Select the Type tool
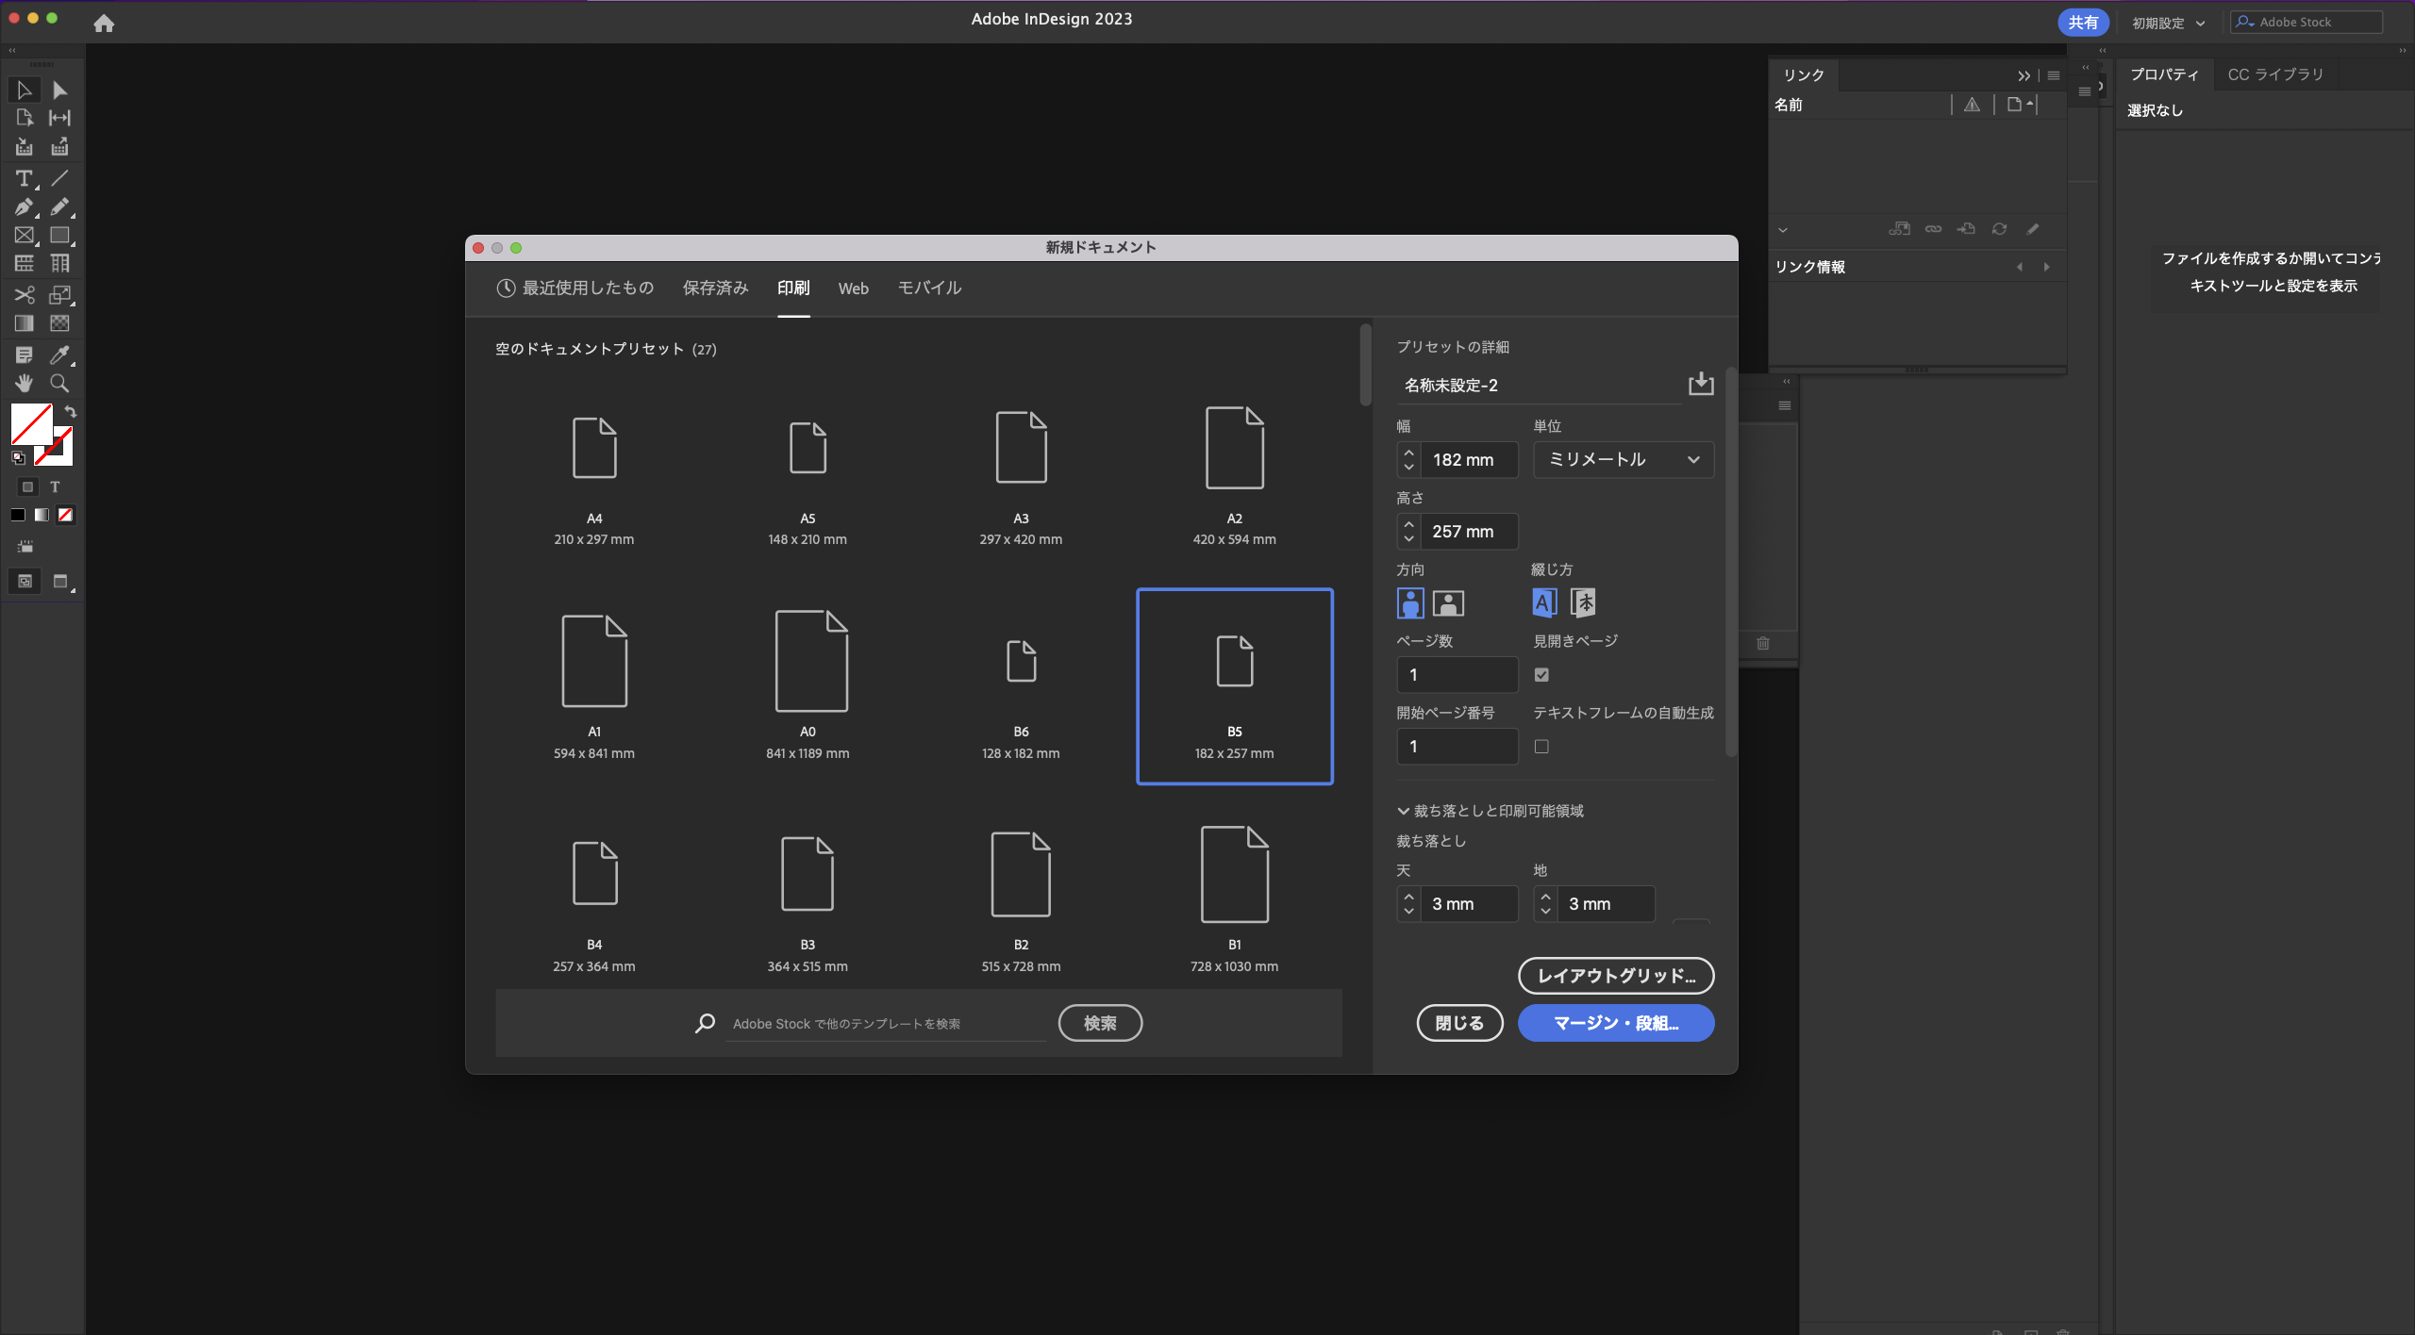Viewport: 2415px width, 1335px height. (x=25, y=178)
